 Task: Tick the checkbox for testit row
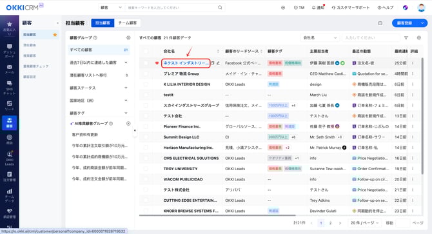click(146, 95)
